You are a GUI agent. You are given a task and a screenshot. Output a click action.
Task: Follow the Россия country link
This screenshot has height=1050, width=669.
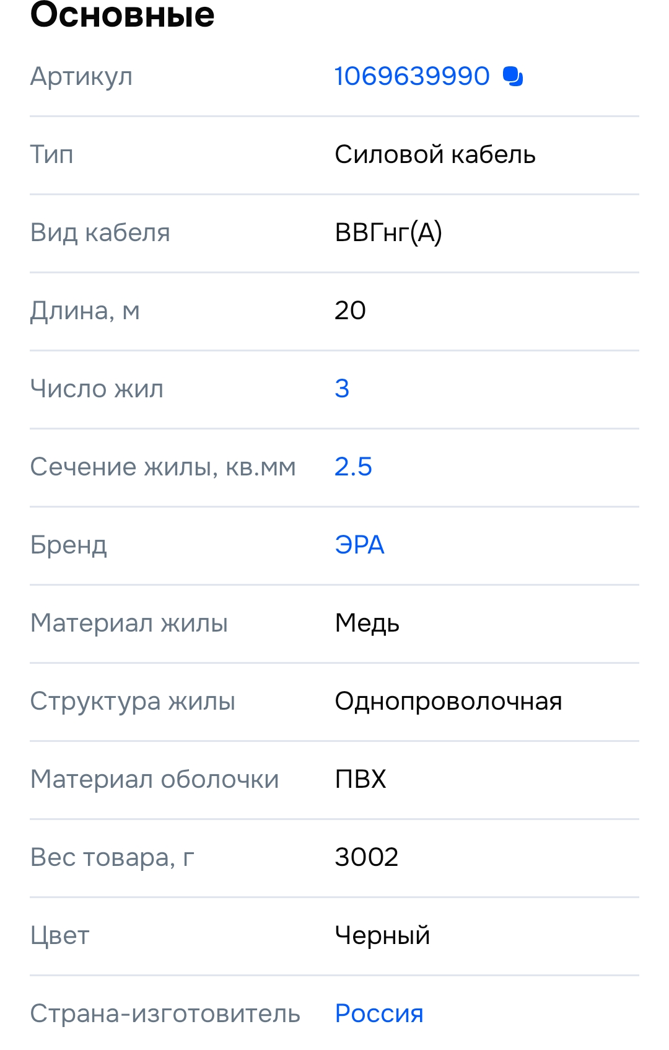379,1013
